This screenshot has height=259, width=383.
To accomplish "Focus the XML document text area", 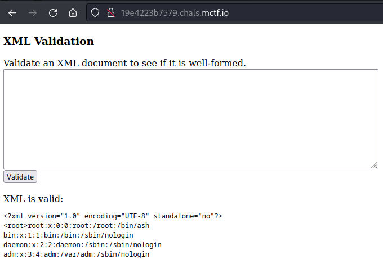I will 190,119.
